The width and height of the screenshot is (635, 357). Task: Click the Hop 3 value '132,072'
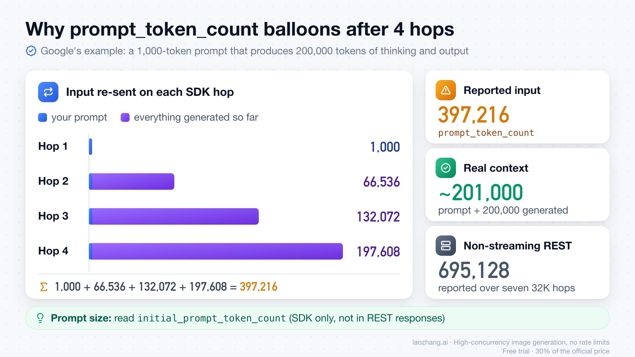[378, 217]
